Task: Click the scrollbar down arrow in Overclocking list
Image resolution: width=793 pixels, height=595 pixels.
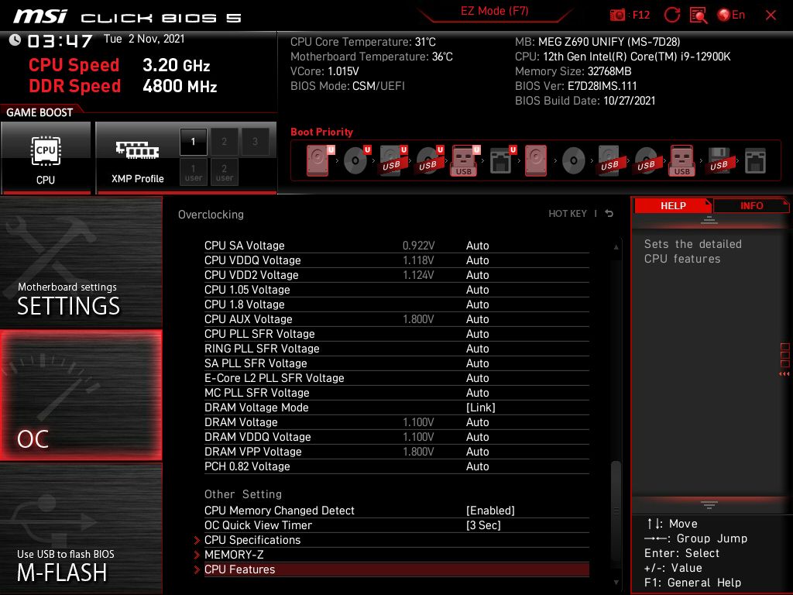Action: [616, 583]
